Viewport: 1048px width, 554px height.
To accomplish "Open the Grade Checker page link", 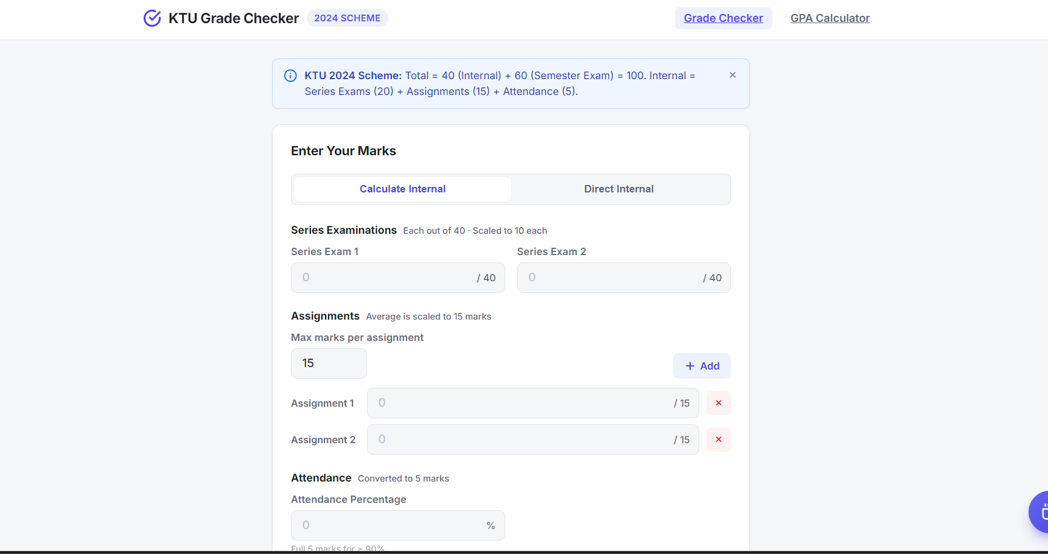I will [724, 18].
